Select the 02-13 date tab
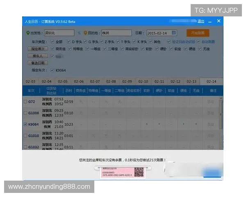The image size is (246, 197). (x=191, y=82)
